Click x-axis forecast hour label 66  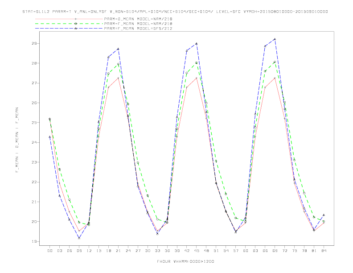pyautogui.click(x=265, y=251)
